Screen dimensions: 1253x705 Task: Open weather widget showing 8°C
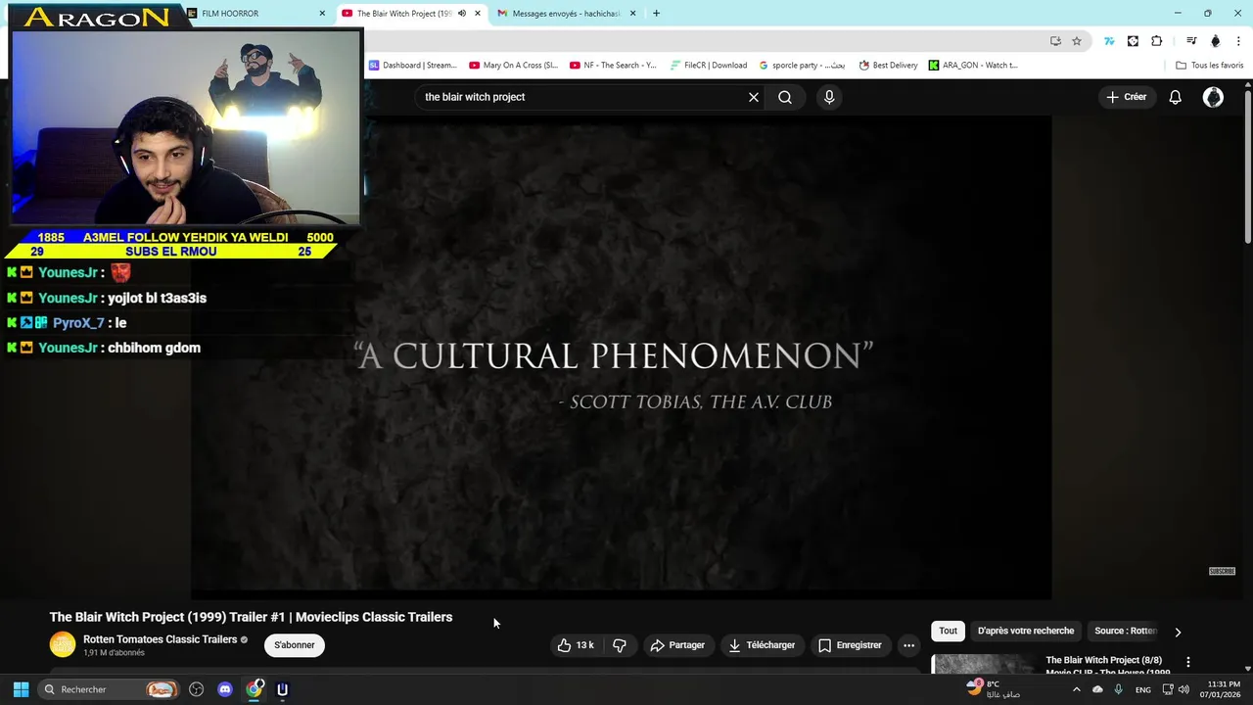coord(994,689)
